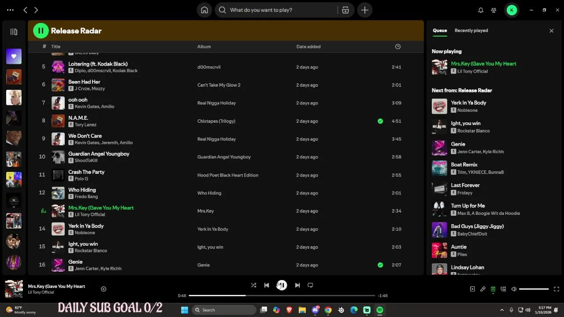564x317 pixels.
Task: Sort tracks by Title column header
Action: (56, 47)
